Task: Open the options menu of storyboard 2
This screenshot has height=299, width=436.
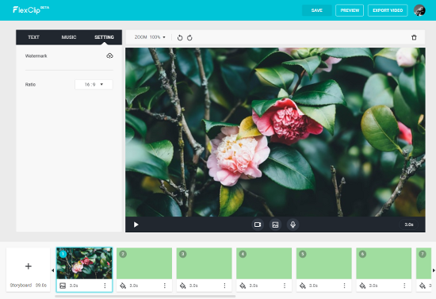Action: [165, 286]
